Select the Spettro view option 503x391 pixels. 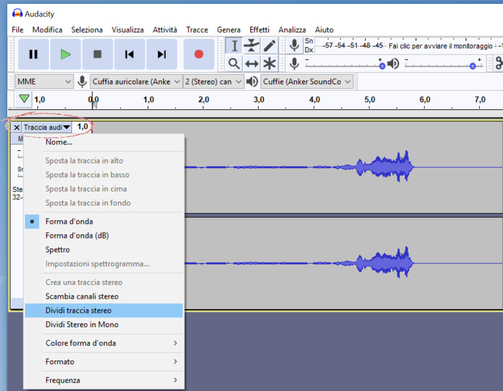[103, 250]
